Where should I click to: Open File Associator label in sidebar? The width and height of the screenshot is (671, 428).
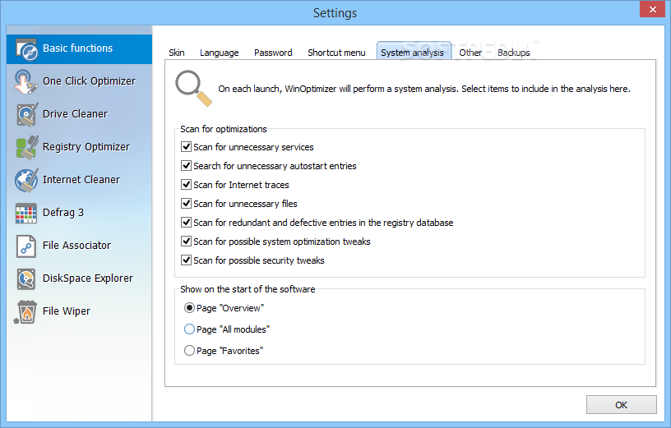(x=76, y=246)
